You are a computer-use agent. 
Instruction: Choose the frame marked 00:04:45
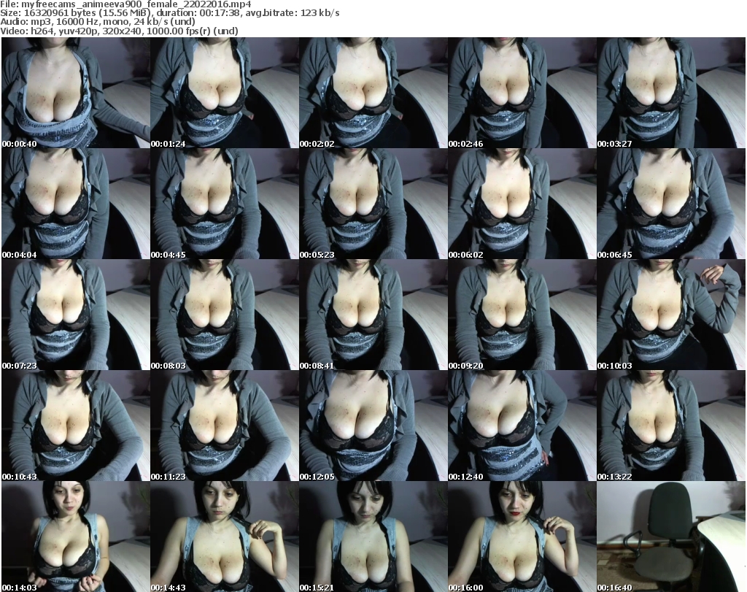point(225,204)
